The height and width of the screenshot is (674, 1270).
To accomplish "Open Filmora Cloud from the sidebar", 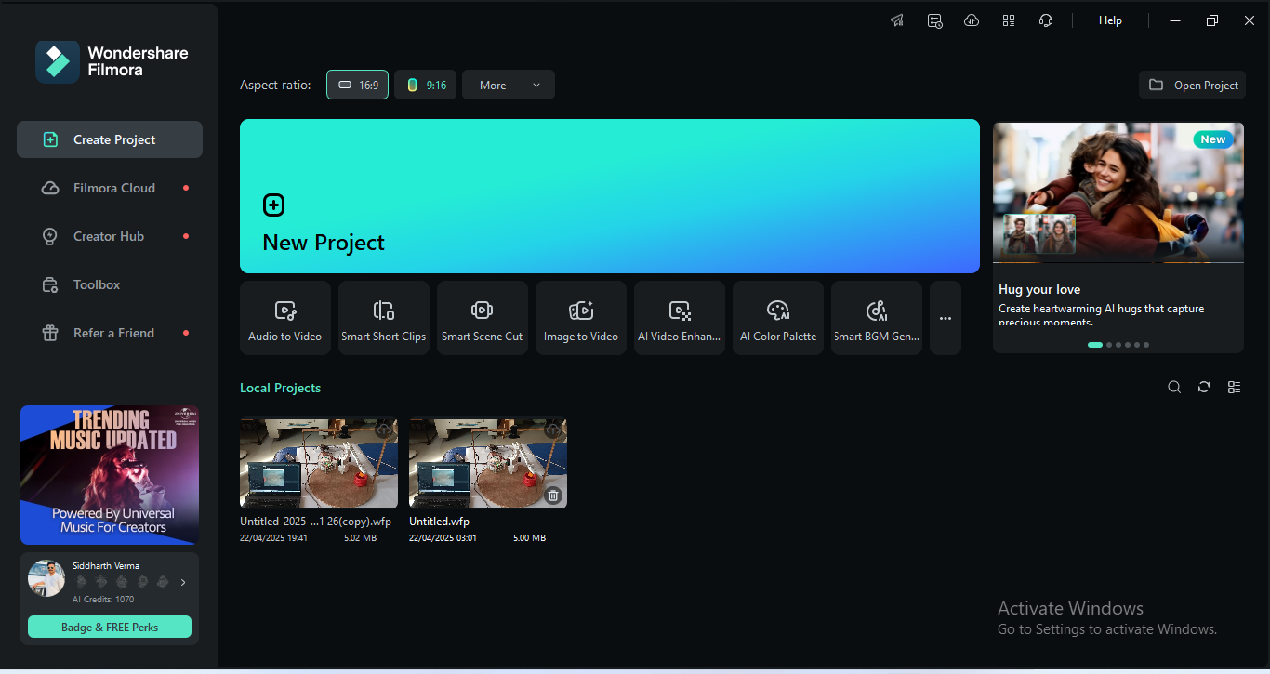I will [110, 188].
